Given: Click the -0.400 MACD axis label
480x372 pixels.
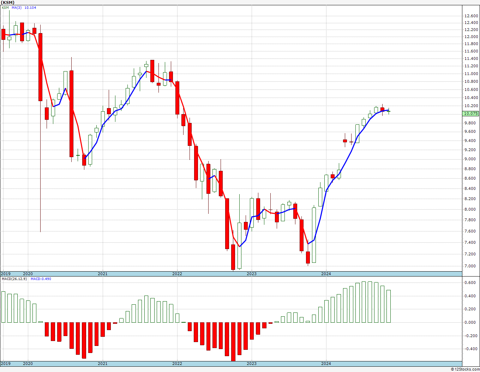Looking at the screenshot, I should point(471,349).
